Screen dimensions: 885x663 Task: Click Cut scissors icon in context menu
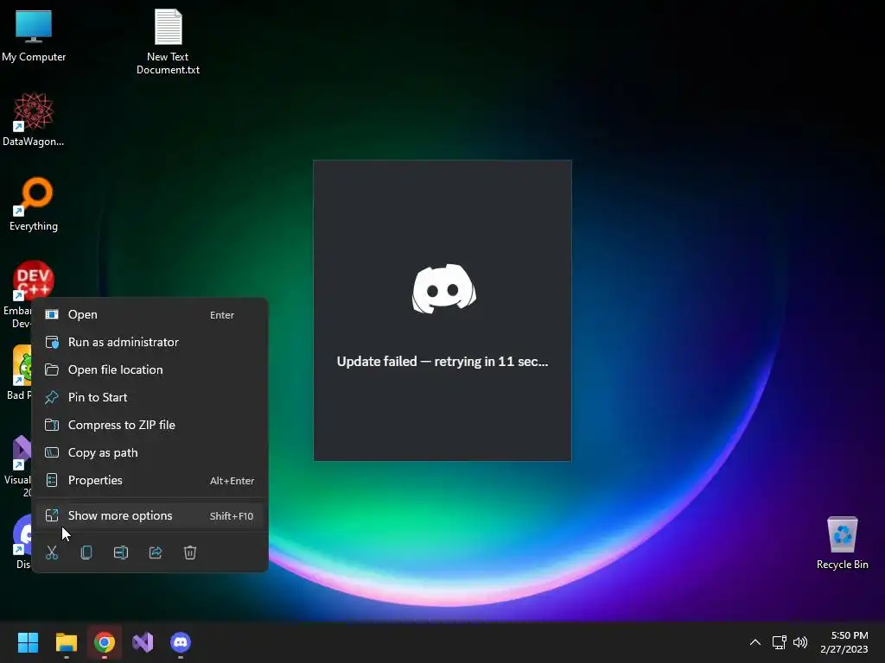point(52,552)
